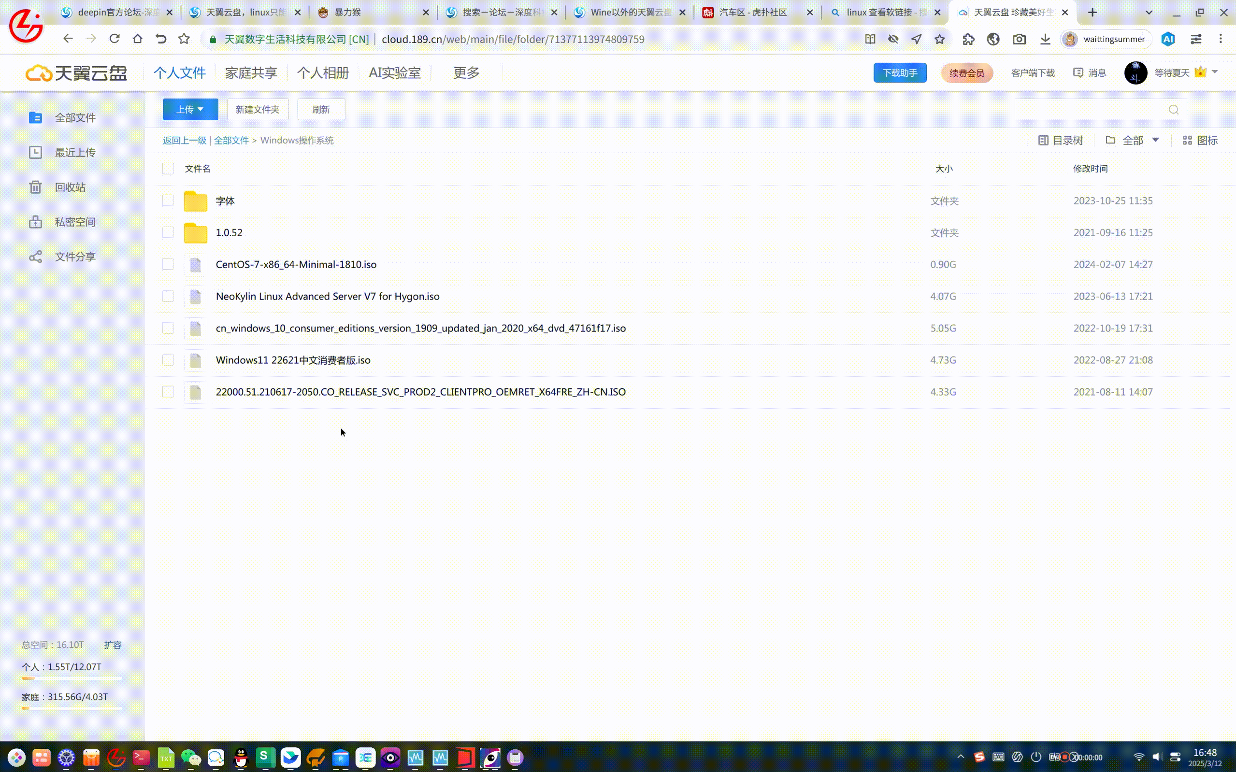Open the extensions puzzle icon

pos(968,39)
